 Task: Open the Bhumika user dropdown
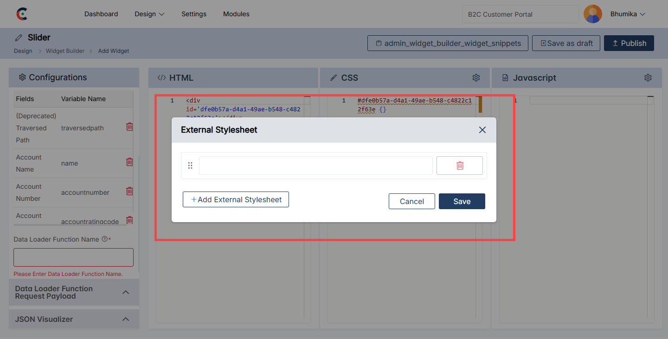pyautogui.click(x=628, y=14)
